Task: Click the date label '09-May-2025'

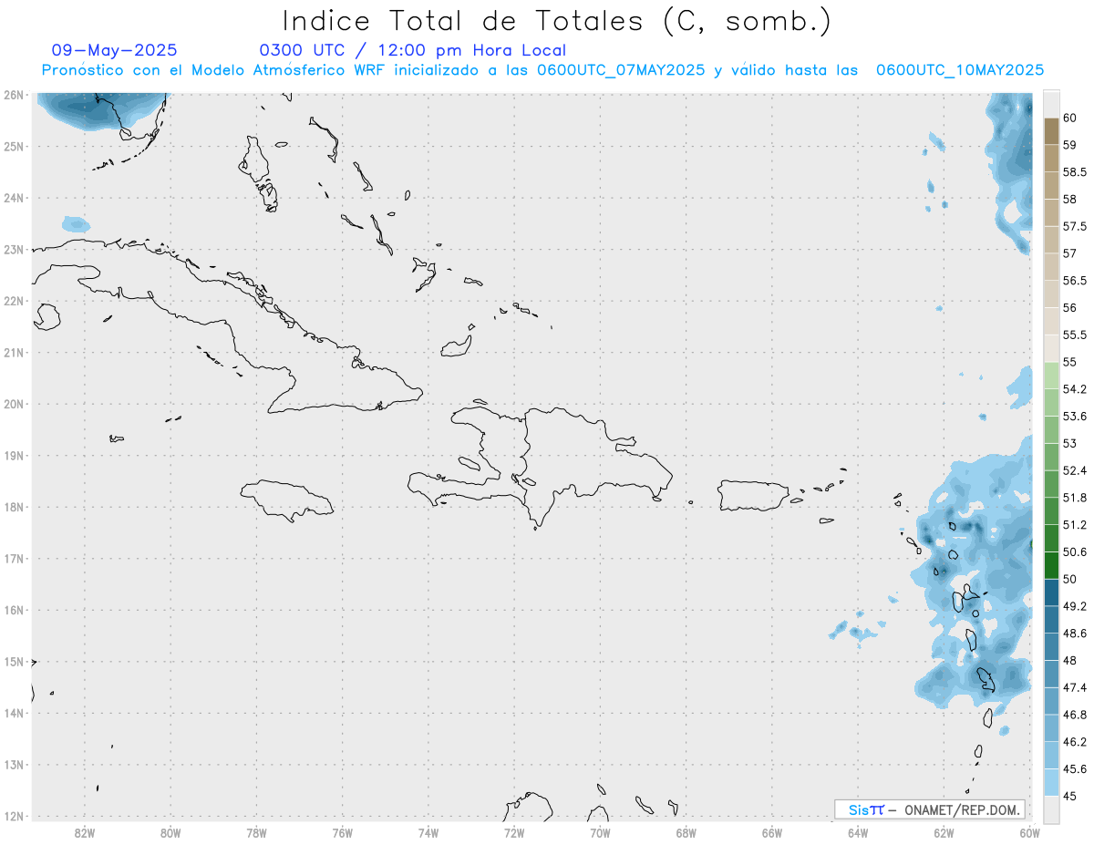Action: 115,50
